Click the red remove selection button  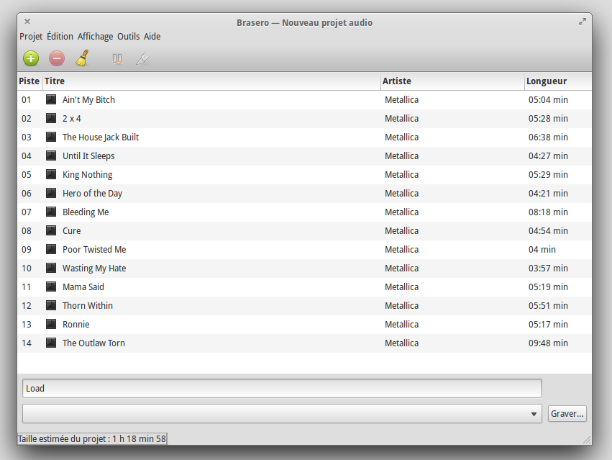pyautogui.click(x=57, y=58)
